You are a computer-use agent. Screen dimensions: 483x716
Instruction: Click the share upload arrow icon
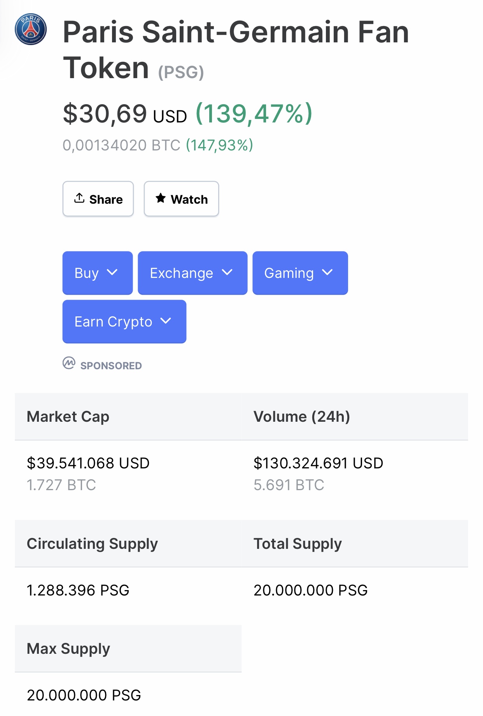79,198
